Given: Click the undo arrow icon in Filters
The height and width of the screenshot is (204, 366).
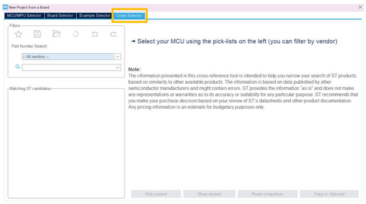Looking at the screenshot, I should click(x=95, y=34).
